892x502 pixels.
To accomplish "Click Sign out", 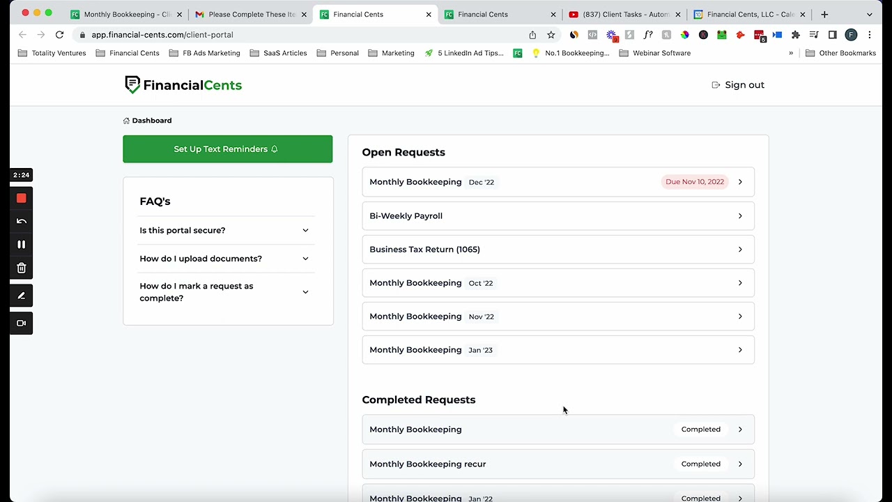I will (x=738, y=85).
